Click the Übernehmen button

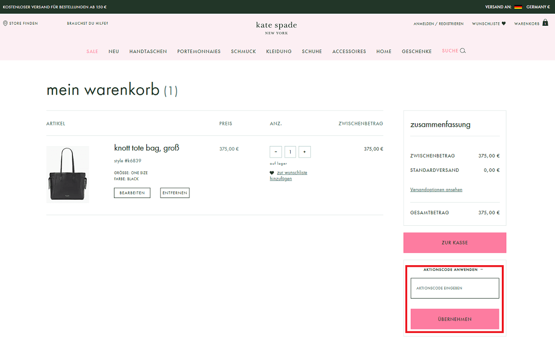click(x=455, y=319)
